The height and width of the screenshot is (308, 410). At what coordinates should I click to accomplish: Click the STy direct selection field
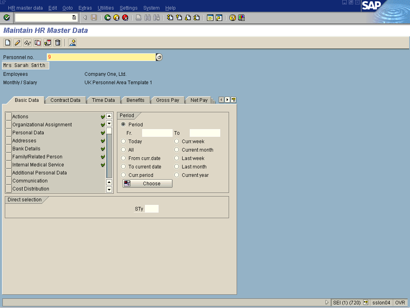[152, 209]
